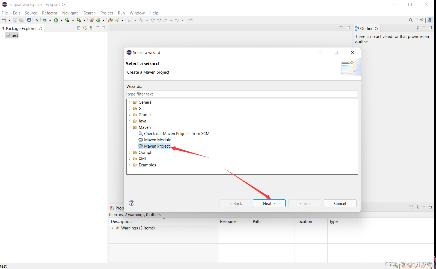Image resolution: width=436 pixels, height=269 pixels.
Task: Expand the XML wizard folder
Action: (130, 159)
